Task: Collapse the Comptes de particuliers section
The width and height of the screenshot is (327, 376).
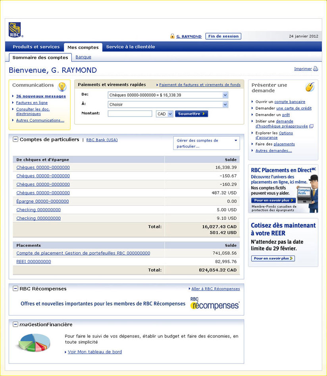Action: pos(15,140)
